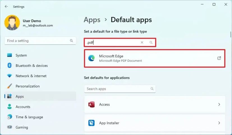The image size is (232, 135).
Task: Click the m_lab@outlook.com email text
Action: pos(38,26)
